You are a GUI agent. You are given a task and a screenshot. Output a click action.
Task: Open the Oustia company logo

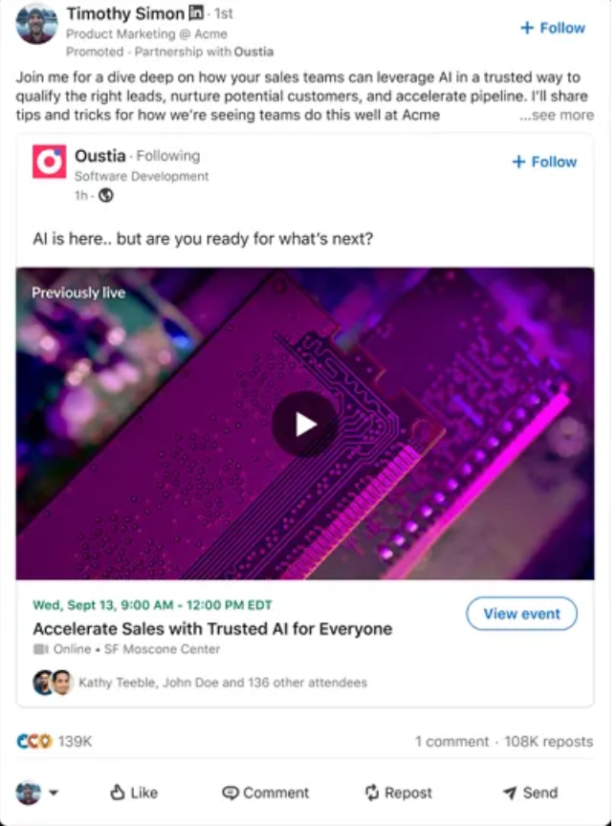point(50,162)
